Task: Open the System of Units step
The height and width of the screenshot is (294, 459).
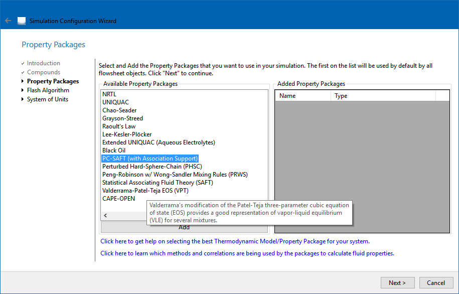Action: point(48,99)
